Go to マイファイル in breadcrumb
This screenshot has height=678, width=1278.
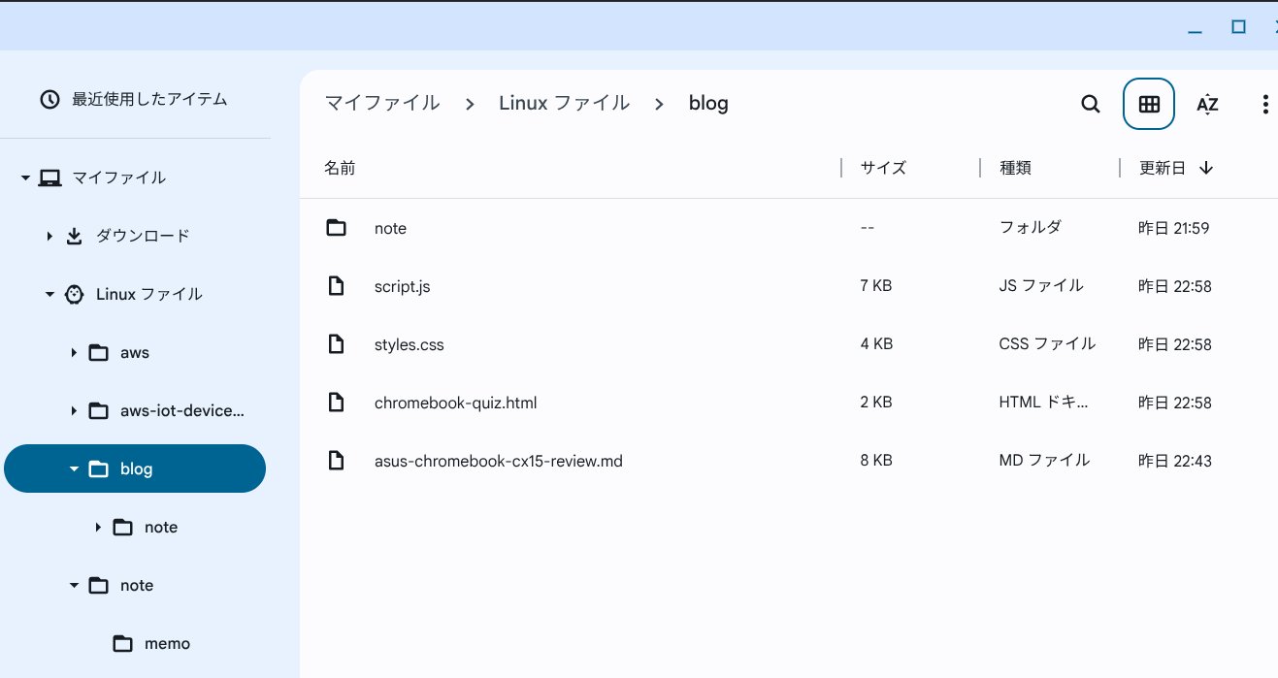tap(382, 103)
